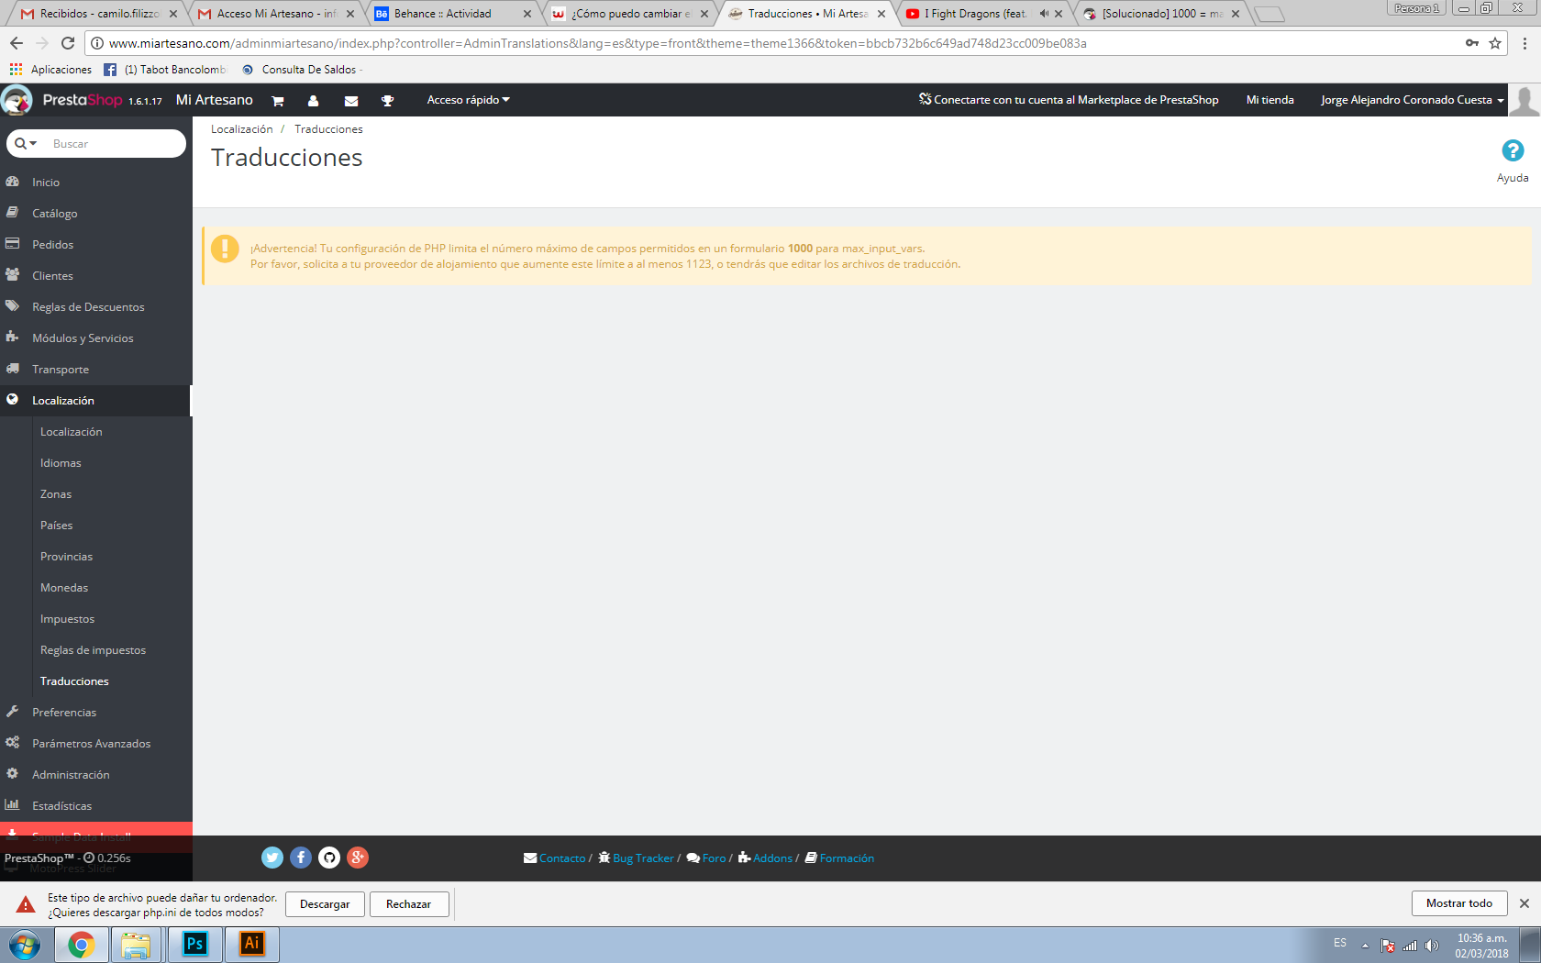Select the Países submenu item
Screen dimensions: 1541x963
[x=57, y=526]
